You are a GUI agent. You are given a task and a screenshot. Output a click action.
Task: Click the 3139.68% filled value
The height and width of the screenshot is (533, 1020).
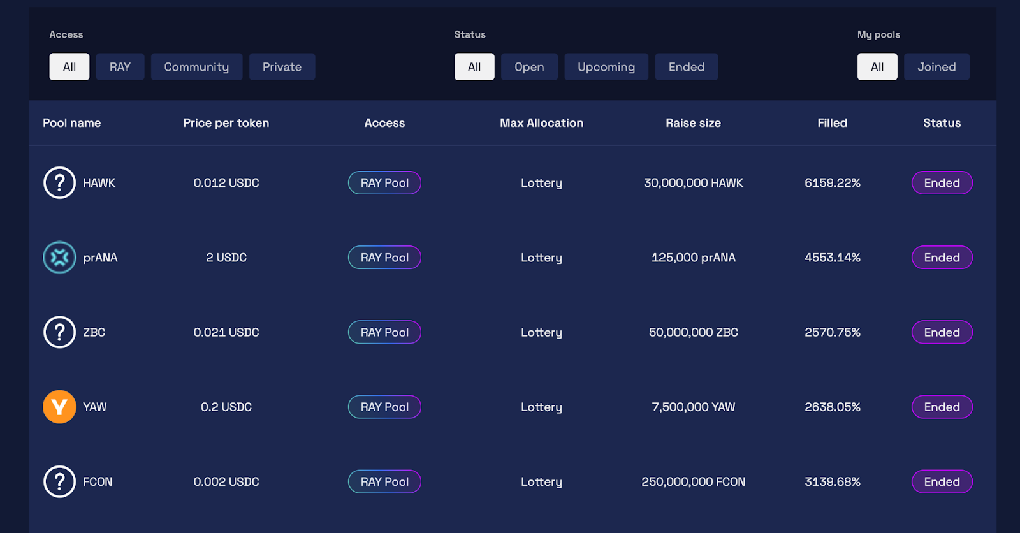[833, 481]
